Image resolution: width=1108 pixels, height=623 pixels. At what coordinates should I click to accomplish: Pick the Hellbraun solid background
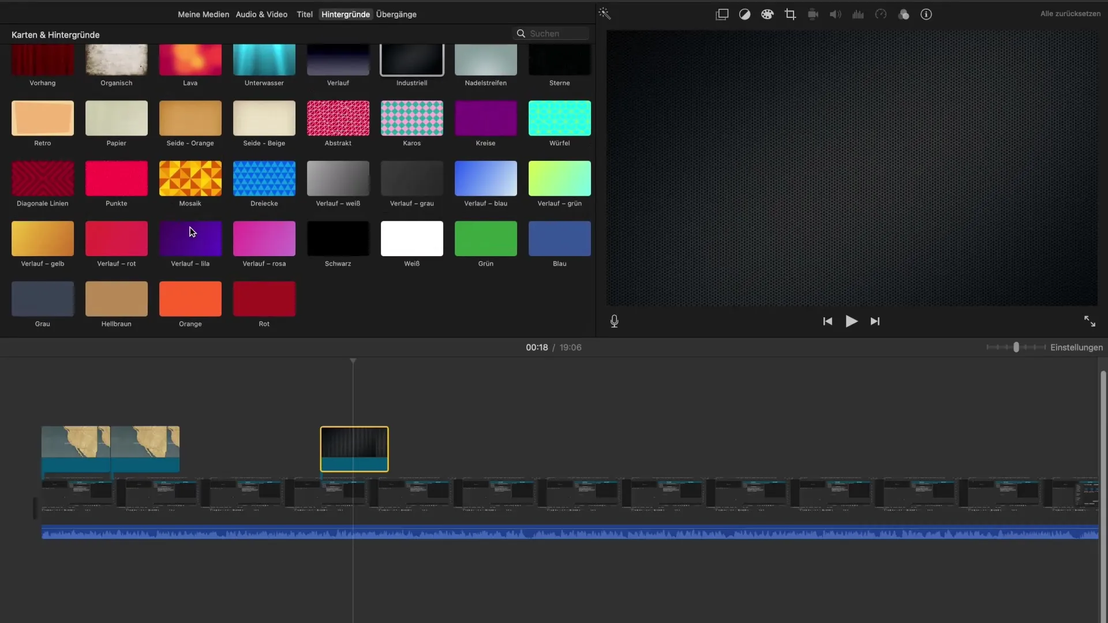click(117, 299)
